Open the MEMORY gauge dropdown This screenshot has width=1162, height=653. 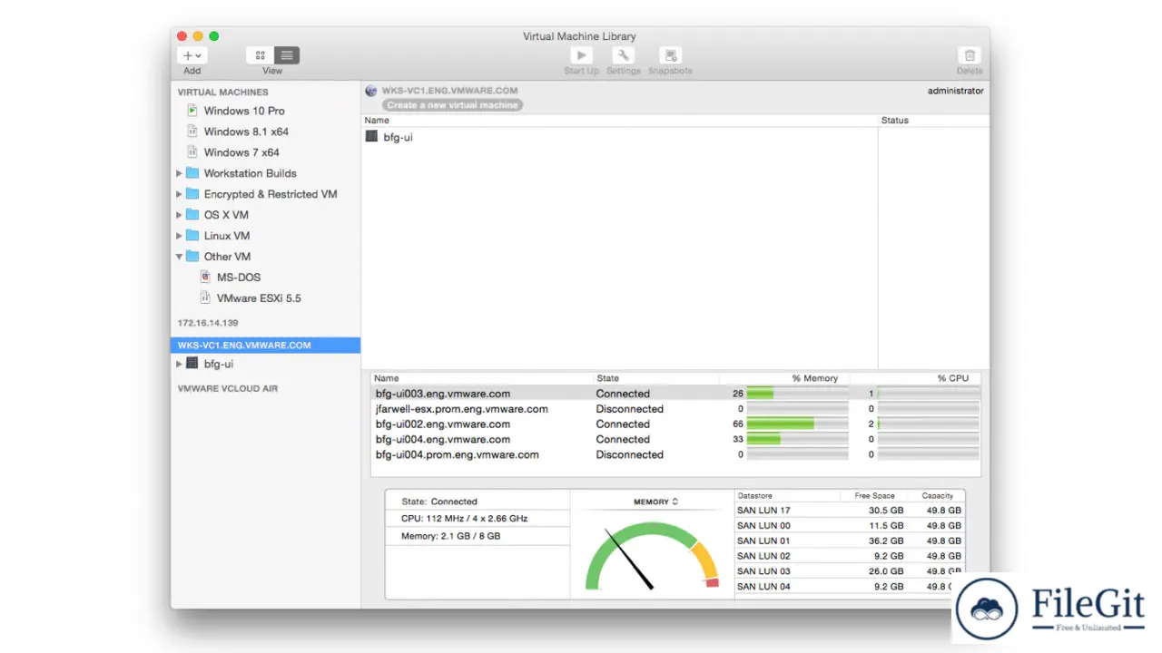656,502
